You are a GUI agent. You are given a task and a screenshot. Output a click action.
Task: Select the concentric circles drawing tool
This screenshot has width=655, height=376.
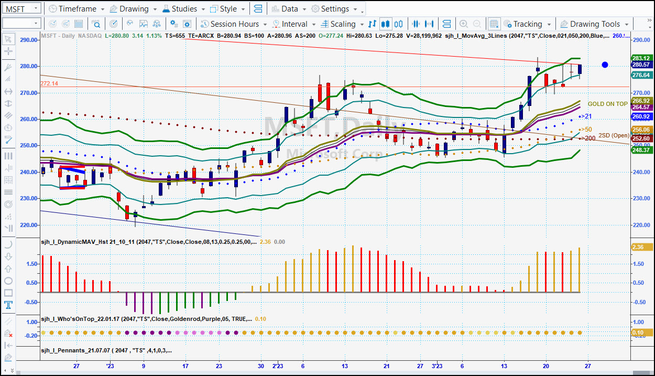pos(8,204)
